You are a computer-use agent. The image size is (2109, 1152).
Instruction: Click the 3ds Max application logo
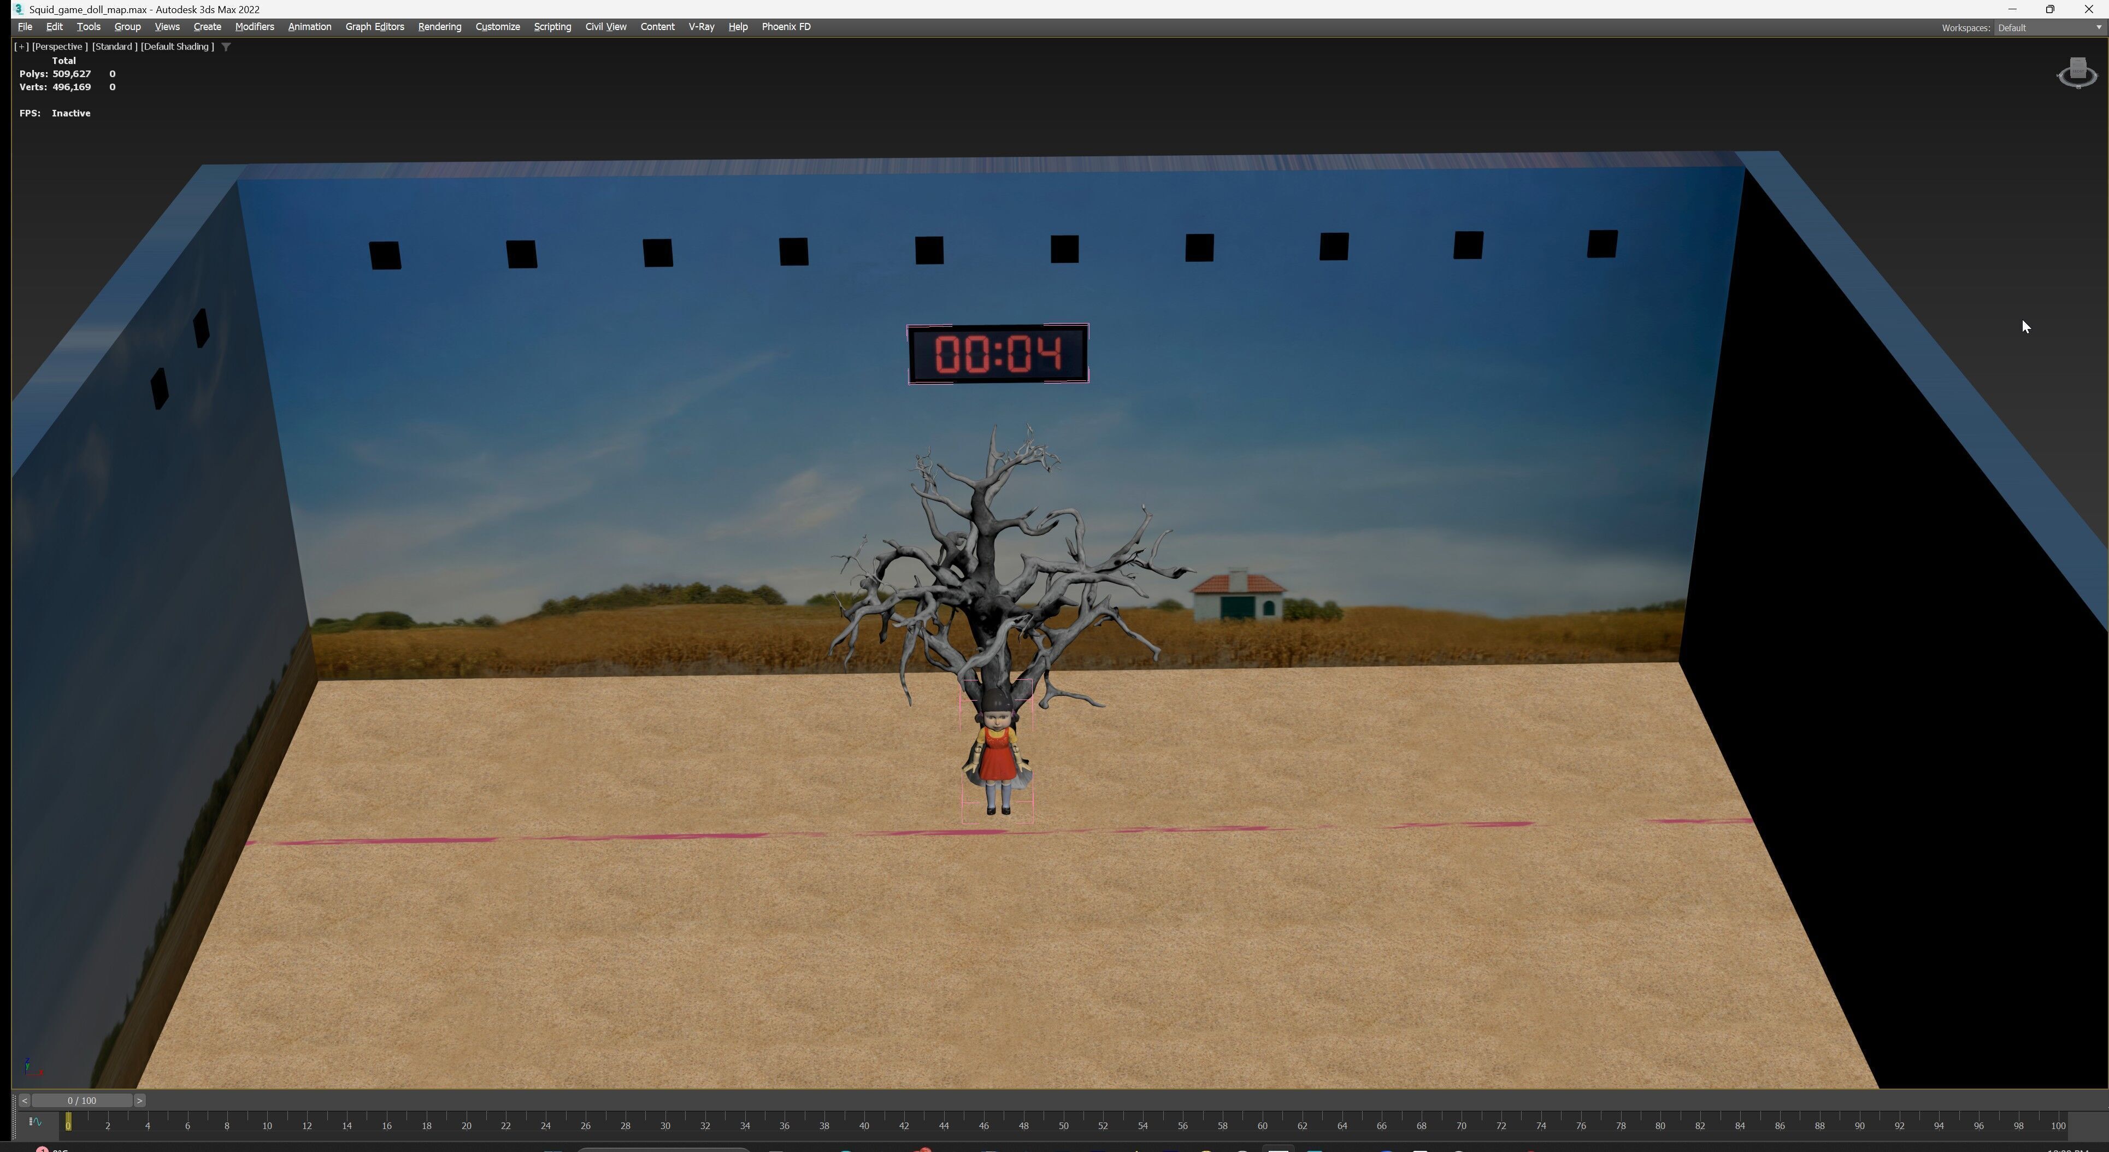click(18, 9)
